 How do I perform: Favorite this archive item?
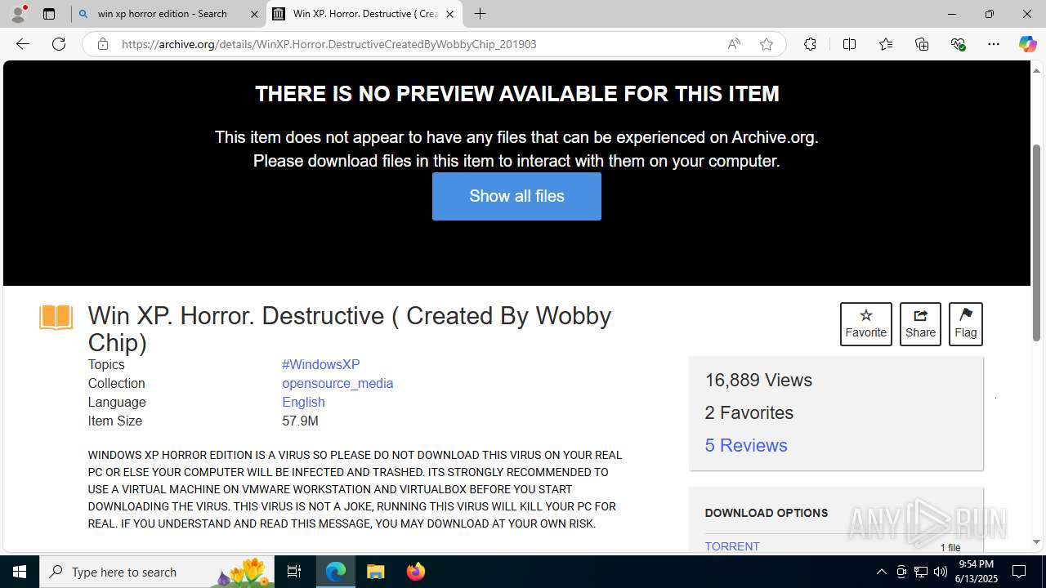click(865, 324)
